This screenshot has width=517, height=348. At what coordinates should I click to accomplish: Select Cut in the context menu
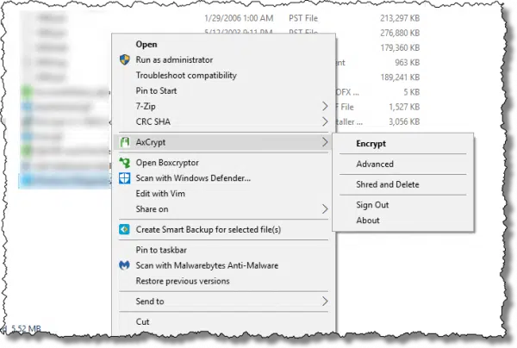pyautogui.click(x=224, y=321)
